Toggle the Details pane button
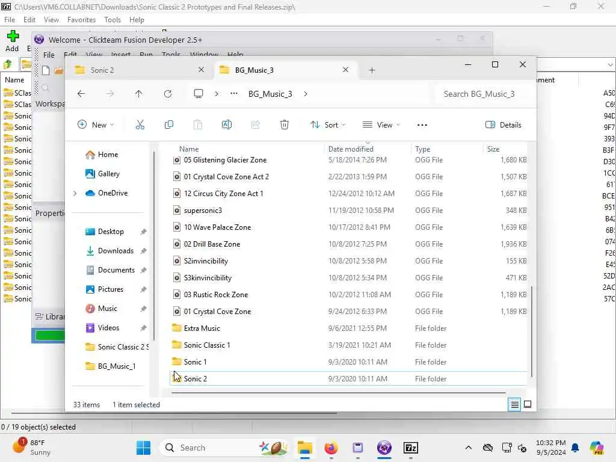616x462 pixels. tap(504, 125)
